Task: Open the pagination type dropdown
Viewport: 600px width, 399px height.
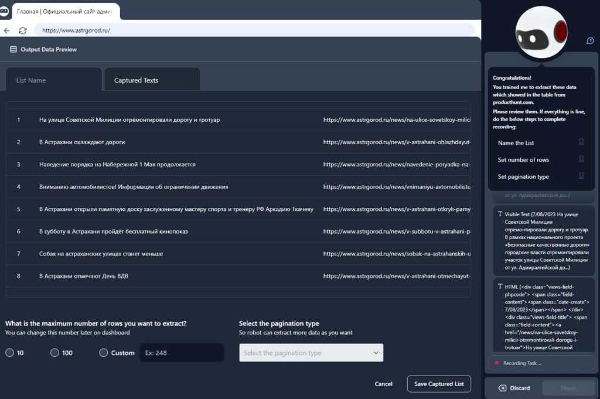Action: (x=311, y=353)
